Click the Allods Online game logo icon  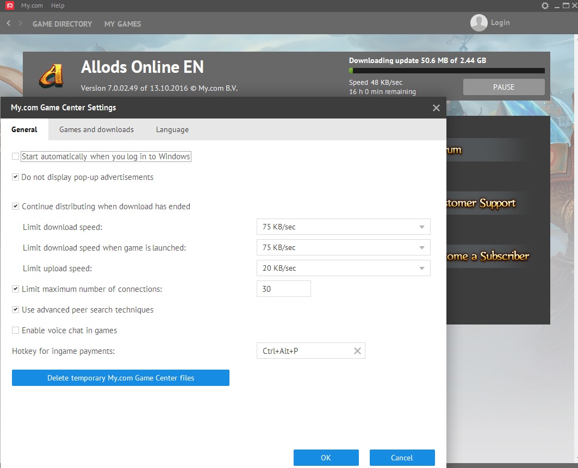51,76
